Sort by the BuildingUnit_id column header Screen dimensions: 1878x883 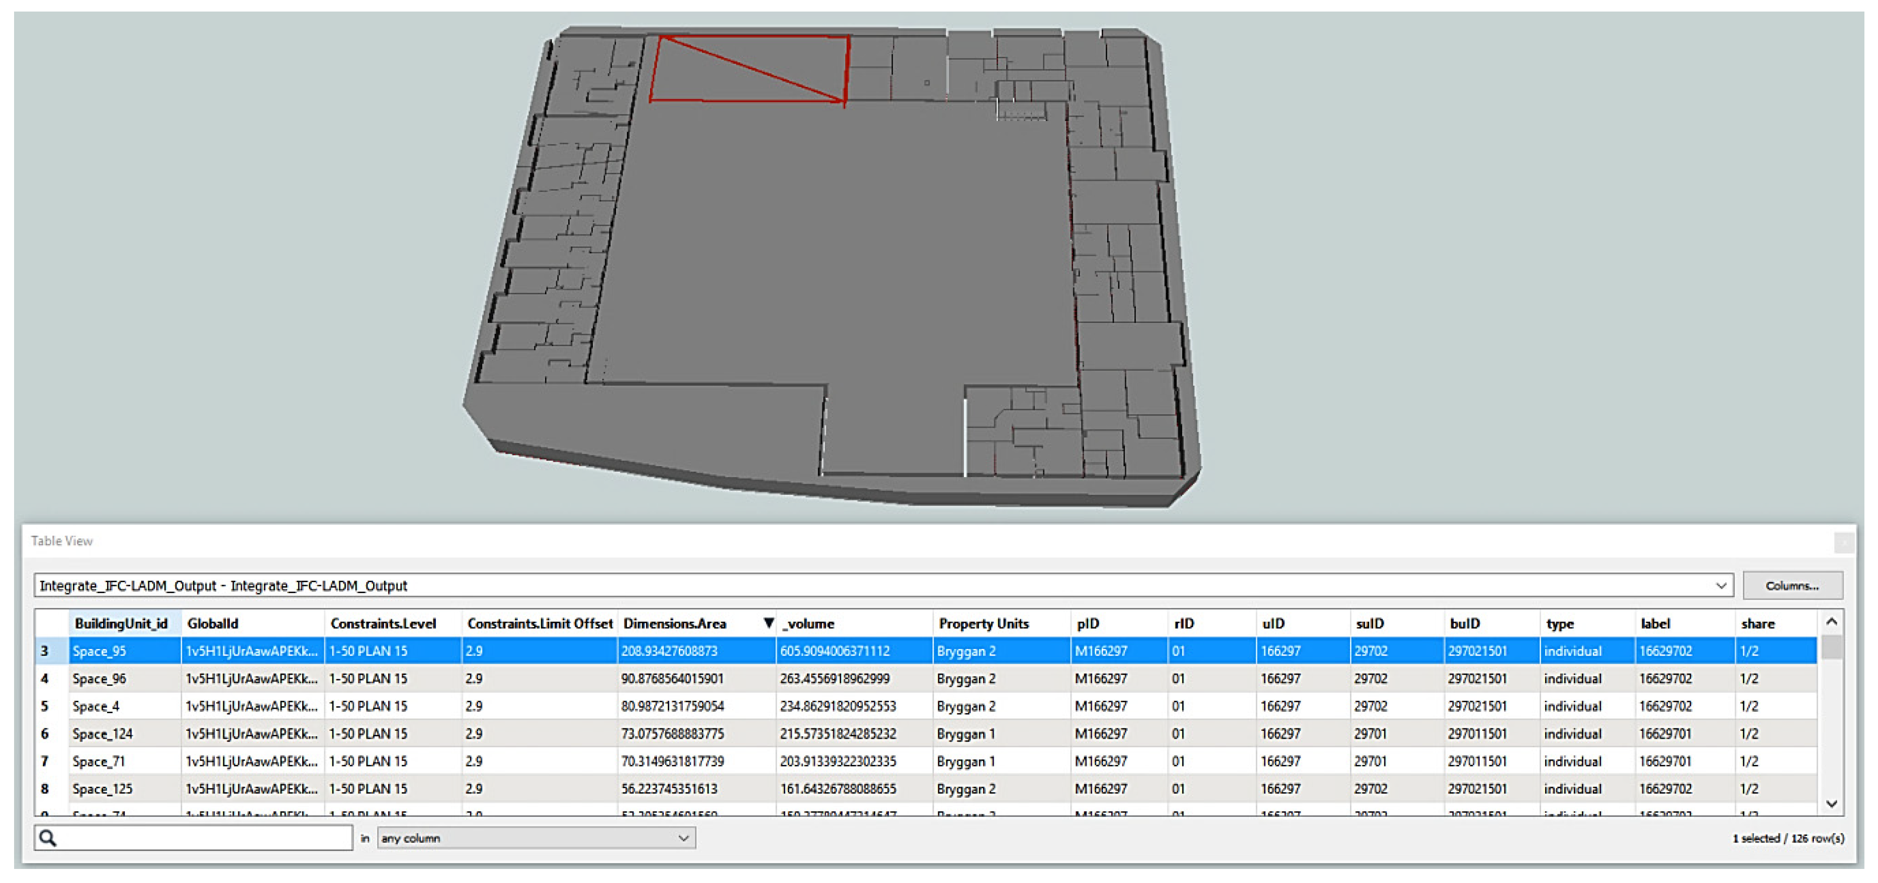122,624
